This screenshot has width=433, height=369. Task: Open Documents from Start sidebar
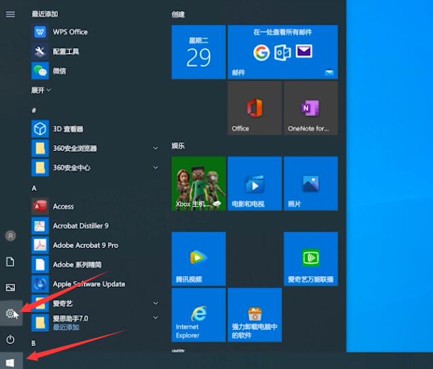pos(10,262)
